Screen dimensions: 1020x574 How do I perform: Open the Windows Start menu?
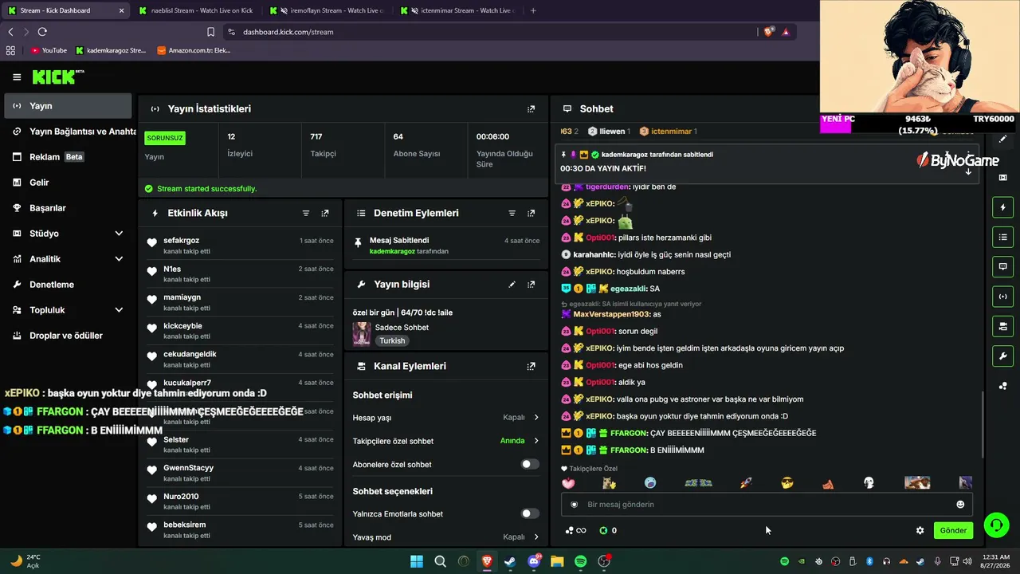click(417, 562)
